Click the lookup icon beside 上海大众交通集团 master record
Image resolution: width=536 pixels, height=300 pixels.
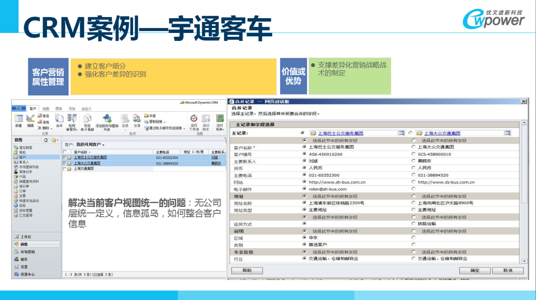coord(507,133)
